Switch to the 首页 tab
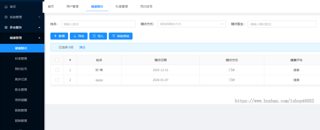Screen dimensions: 320x130 point(51,6)
